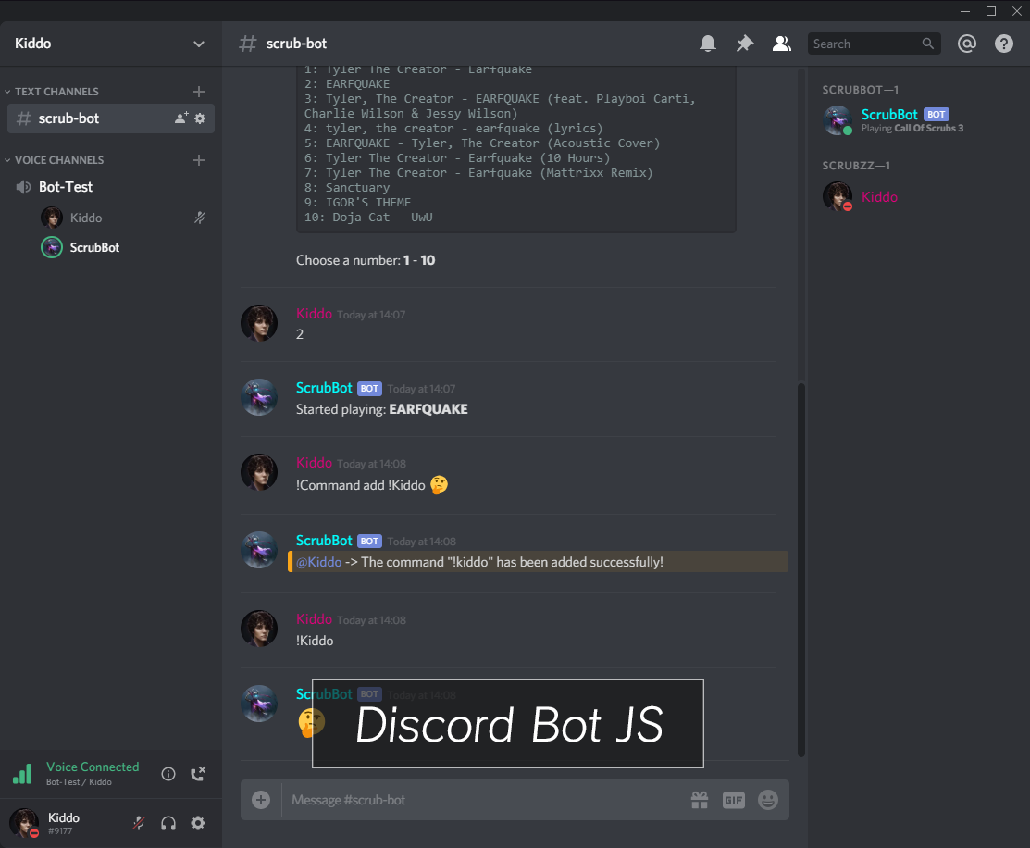Click the Voice Connected status text
The width and height of the screenshot is (1030, 848).
[93, 767]
